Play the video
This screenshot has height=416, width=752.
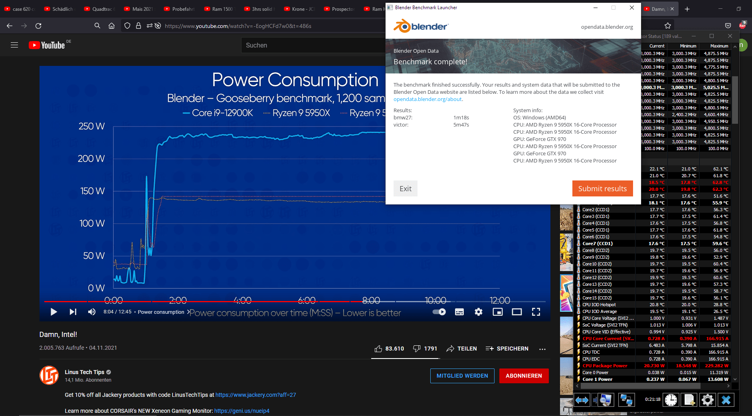pos(54,312)
